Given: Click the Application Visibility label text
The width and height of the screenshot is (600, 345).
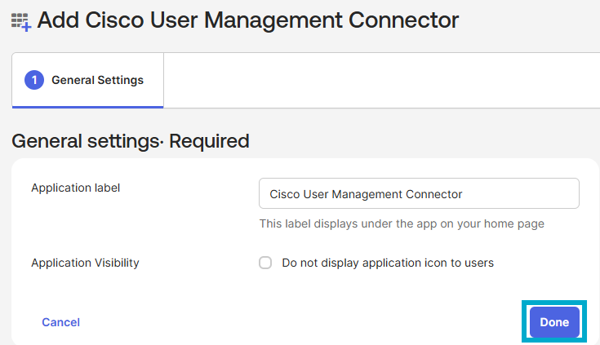Looking at the screenshot, I should (x=86, y=263).
